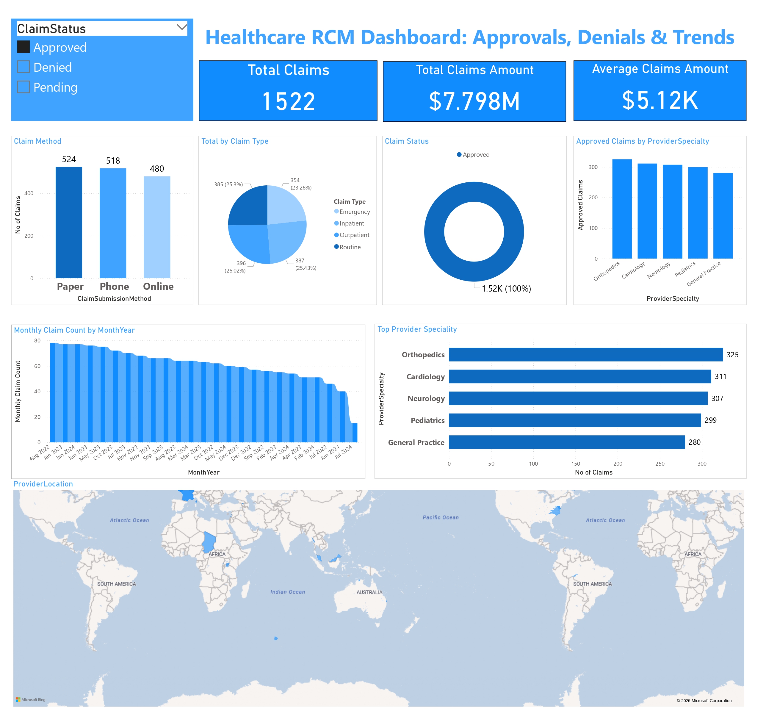Click the Microsoft Bing logo on map

tap(30, 699)
